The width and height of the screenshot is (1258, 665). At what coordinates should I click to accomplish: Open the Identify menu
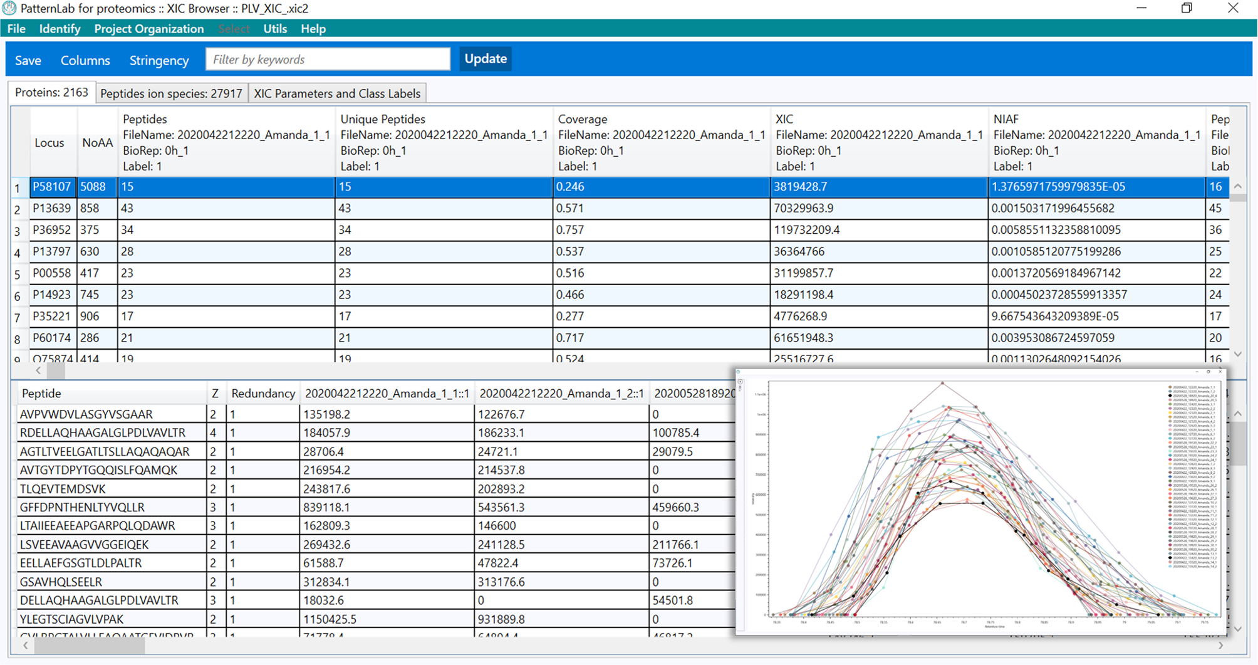60,29
